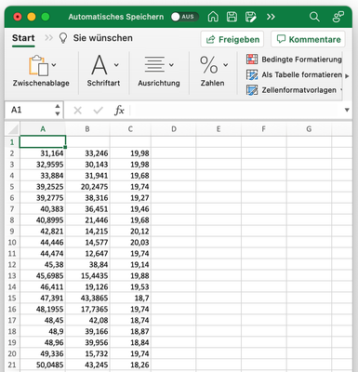The image size is (358, 372).
Task: Open the search magnifier icon
Action: [x=314, y=17]
